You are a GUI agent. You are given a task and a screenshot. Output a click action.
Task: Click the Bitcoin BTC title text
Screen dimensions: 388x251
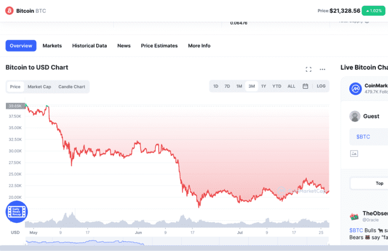31,11
